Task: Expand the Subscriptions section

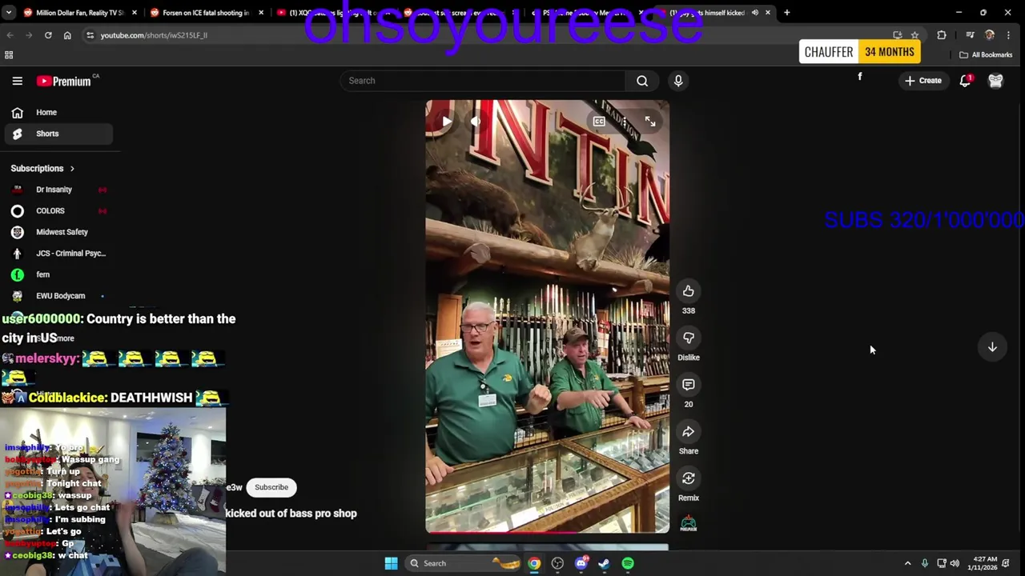Action: click(42, 169)
